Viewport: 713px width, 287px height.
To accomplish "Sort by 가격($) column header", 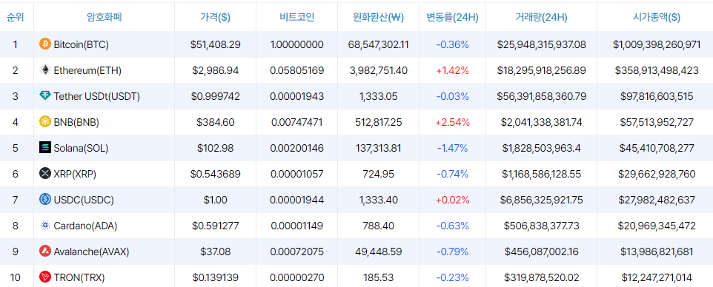I will click(215, 17).
